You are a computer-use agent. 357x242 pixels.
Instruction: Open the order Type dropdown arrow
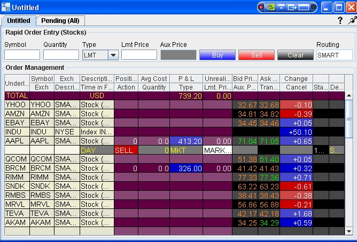click(113, 55)
